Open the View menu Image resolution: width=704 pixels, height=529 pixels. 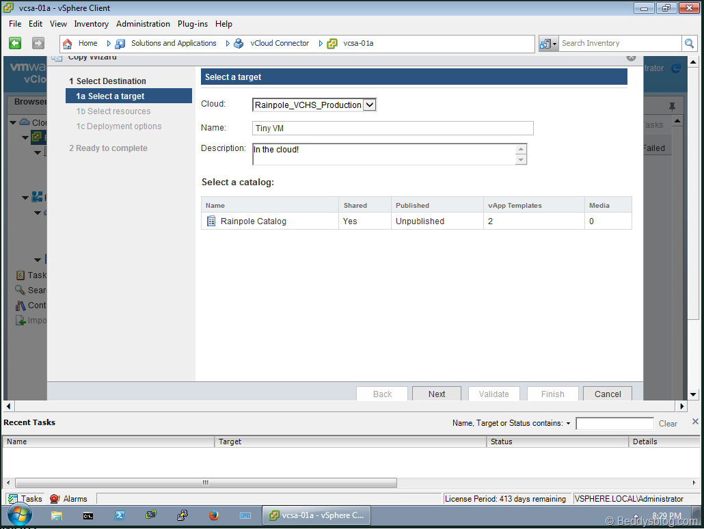click(58, 24)
